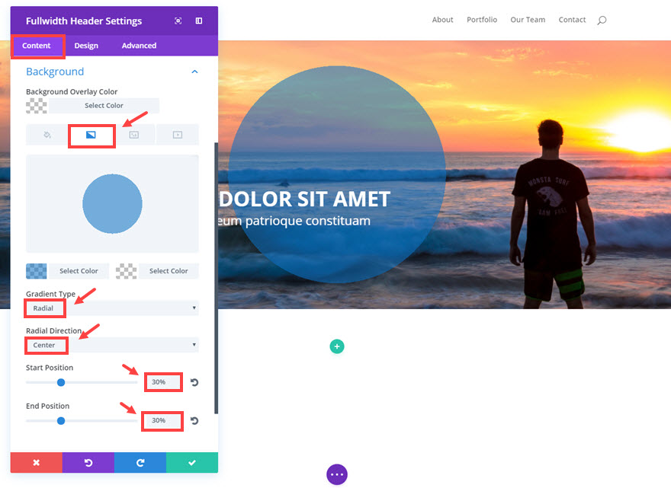Open the Radial Direction dropdown
Viewport: 671px width, 488px height.
112,345
